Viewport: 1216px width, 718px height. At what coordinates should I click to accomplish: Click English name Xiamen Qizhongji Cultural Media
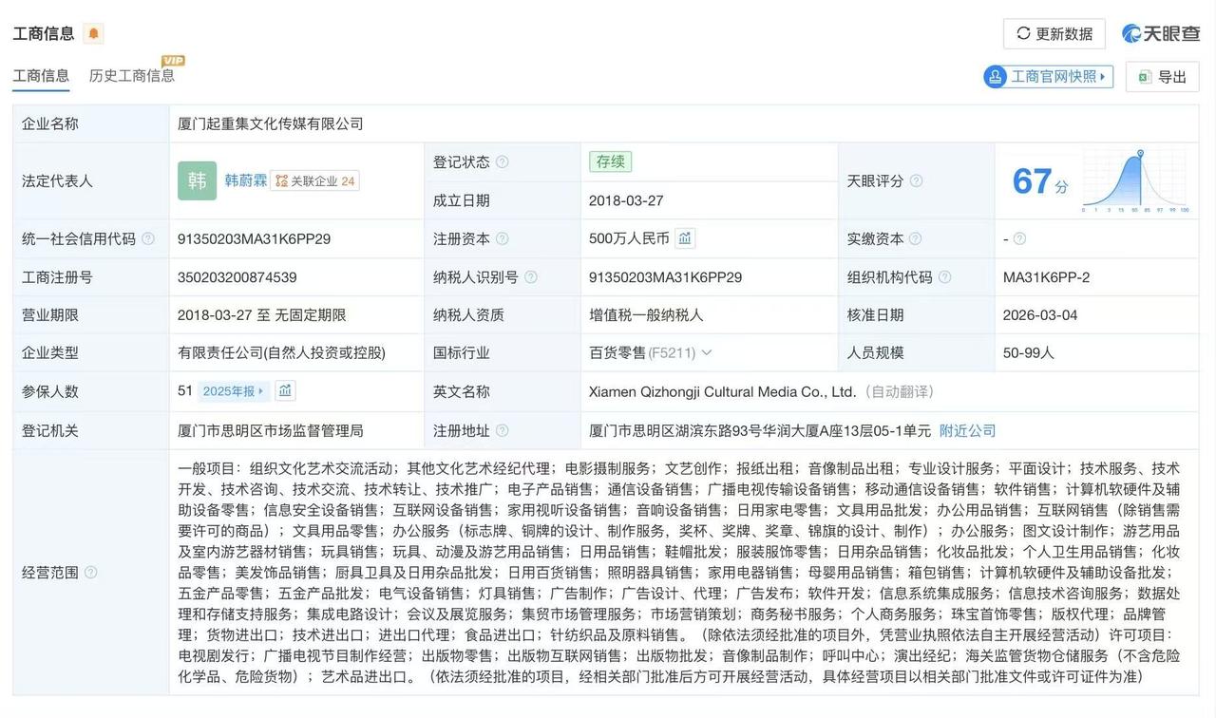(x=722, y=391)
